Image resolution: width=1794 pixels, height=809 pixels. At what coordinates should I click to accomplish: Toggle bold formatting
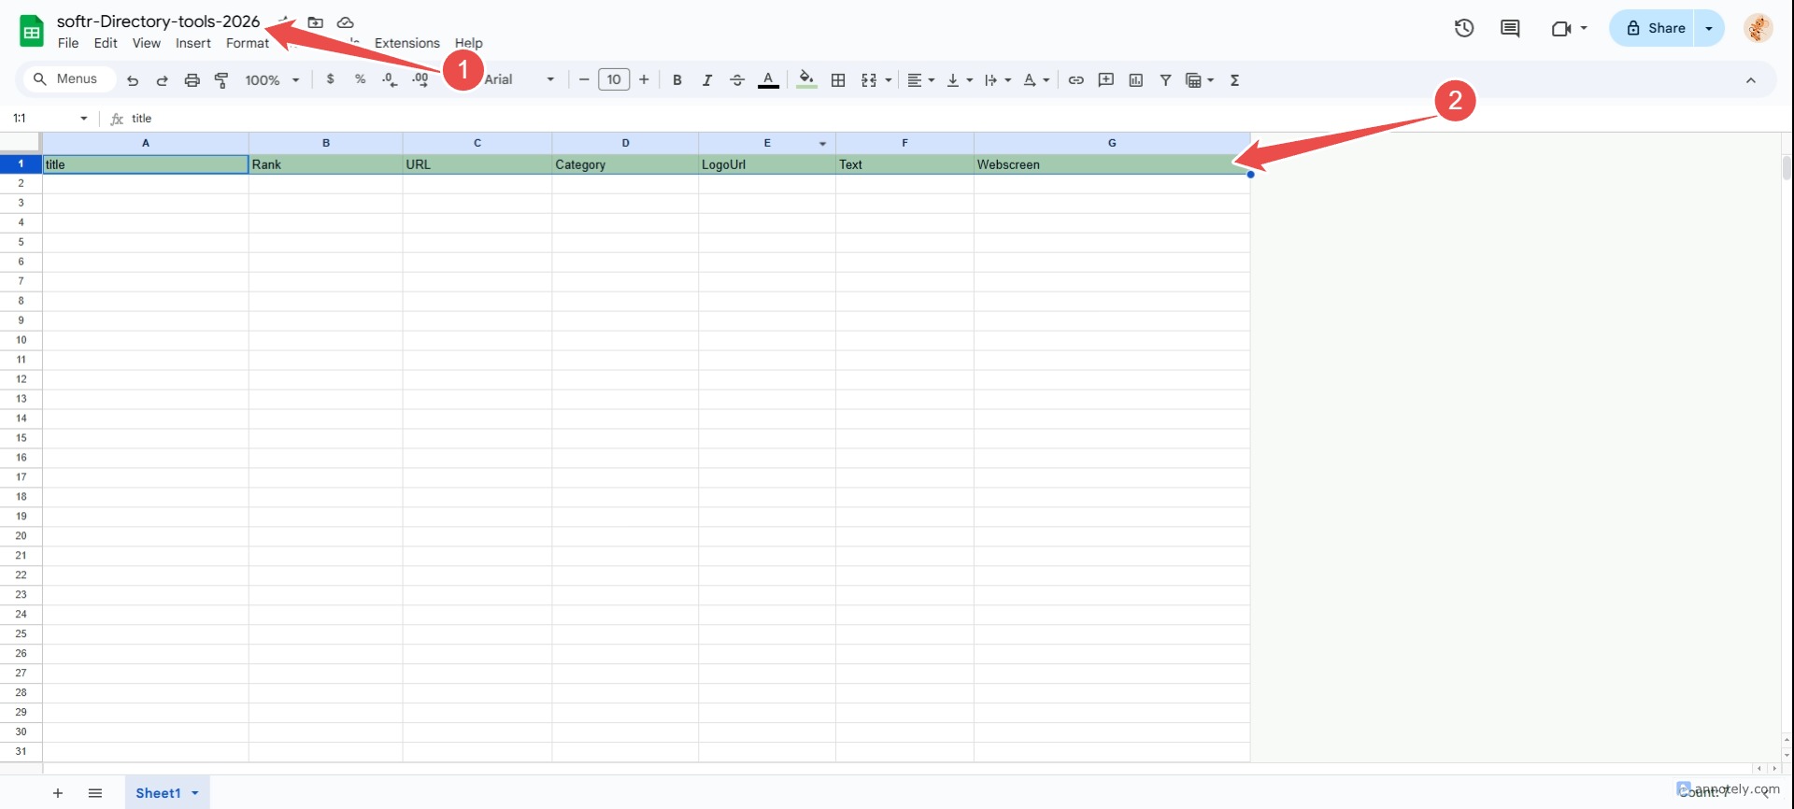676,80
